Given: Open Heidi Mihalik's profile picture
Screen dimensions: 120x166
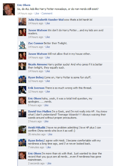Looking at the screenshot, I should click(22, 129).
